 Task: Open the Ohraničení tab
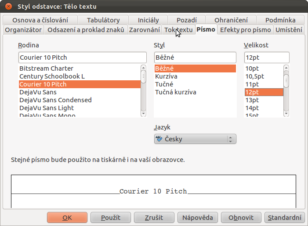231,20
